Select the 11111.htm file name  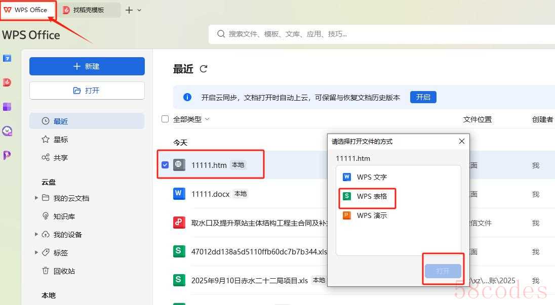209,165
